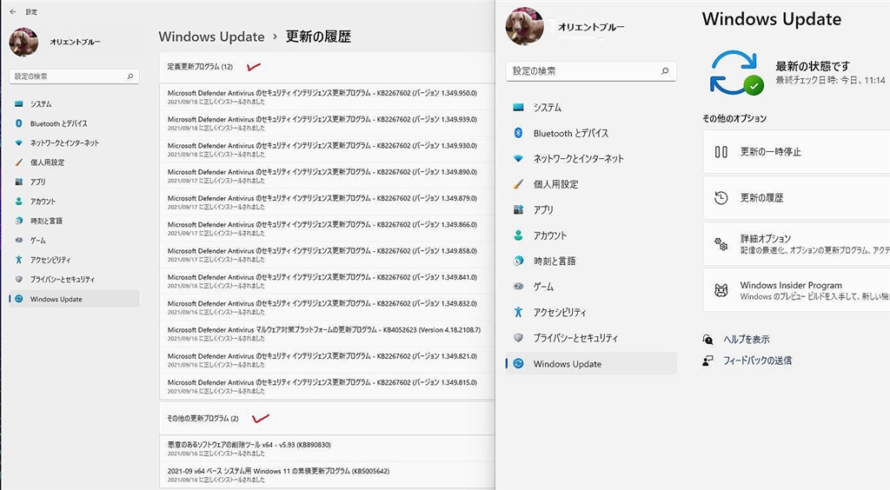Click the 設定の検索 field in the left window

coord(74,76)
